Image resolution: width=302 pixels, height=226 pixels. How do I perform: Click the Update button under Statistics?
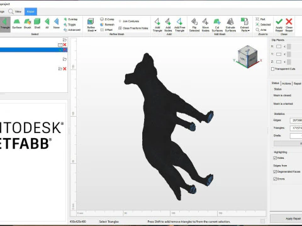pos(288,143)
